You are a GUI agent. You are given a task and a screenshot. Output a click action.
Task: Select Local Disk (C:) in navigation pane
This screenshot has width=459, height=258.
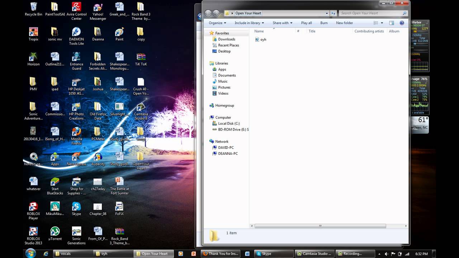[x=229, y=124]
